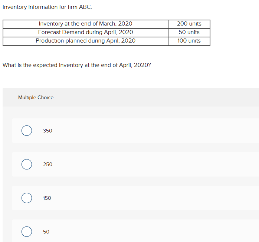
Task: Click the "Multiple Choice" section heading
Action: click(36, 97)
